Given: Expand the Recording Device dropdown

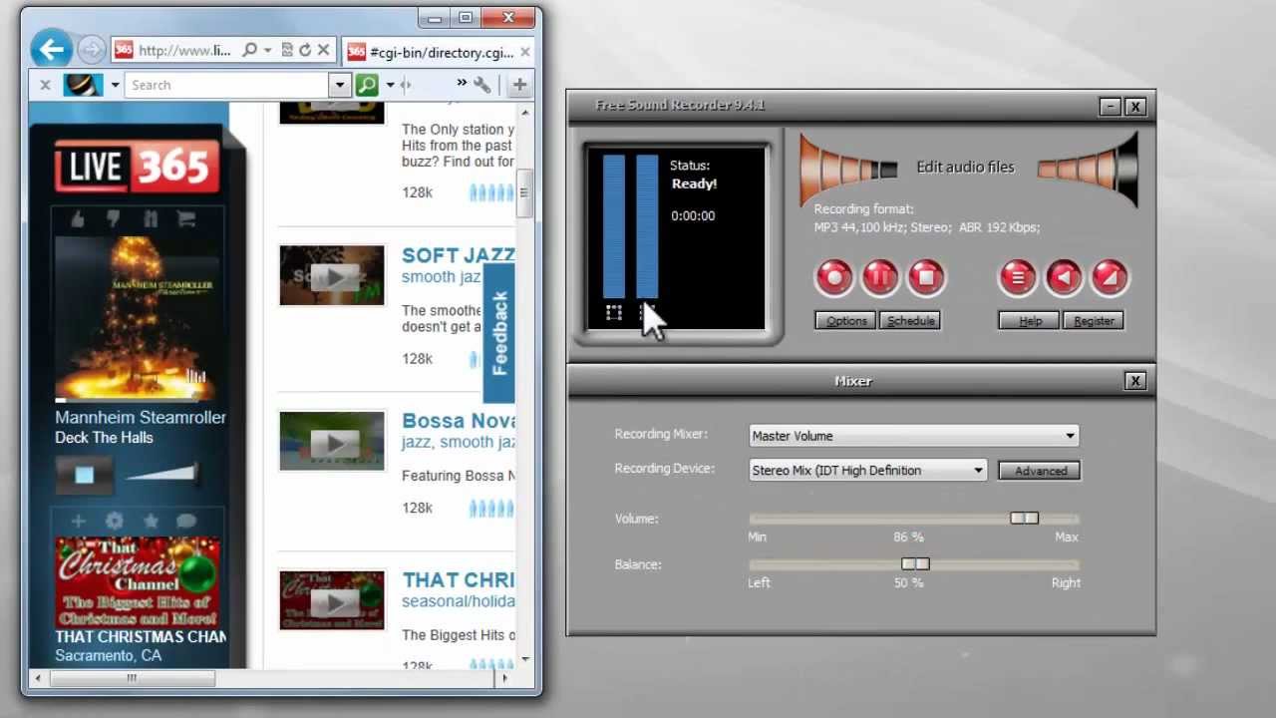Looking at the screenshot, I should pyautogui.click(x=978, y=471).
